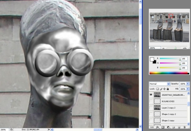Create a new layer
Image resolution: width=191 pixels, height=131 pixels.
[x=179, y=128]
